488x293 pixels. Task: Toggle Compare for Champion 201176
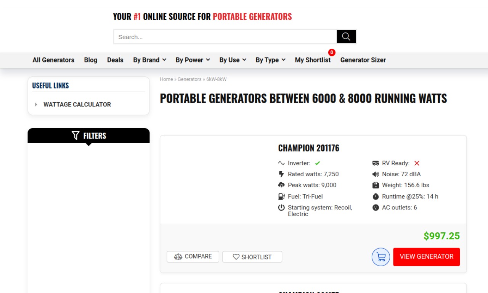(x=193, y=257)
